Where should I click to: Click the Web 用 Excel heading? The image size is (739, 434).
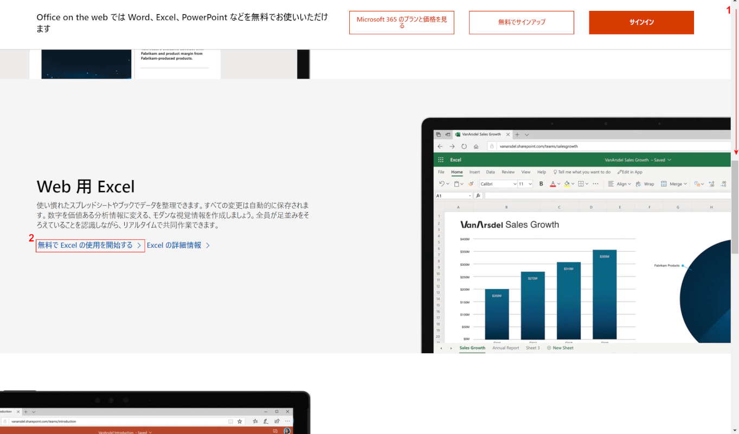(x=86, y=187)
